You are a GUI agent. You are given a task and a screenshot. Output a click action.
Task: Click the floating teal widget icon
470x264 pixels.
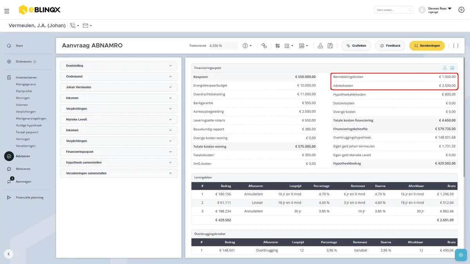[x=461, y=255]
